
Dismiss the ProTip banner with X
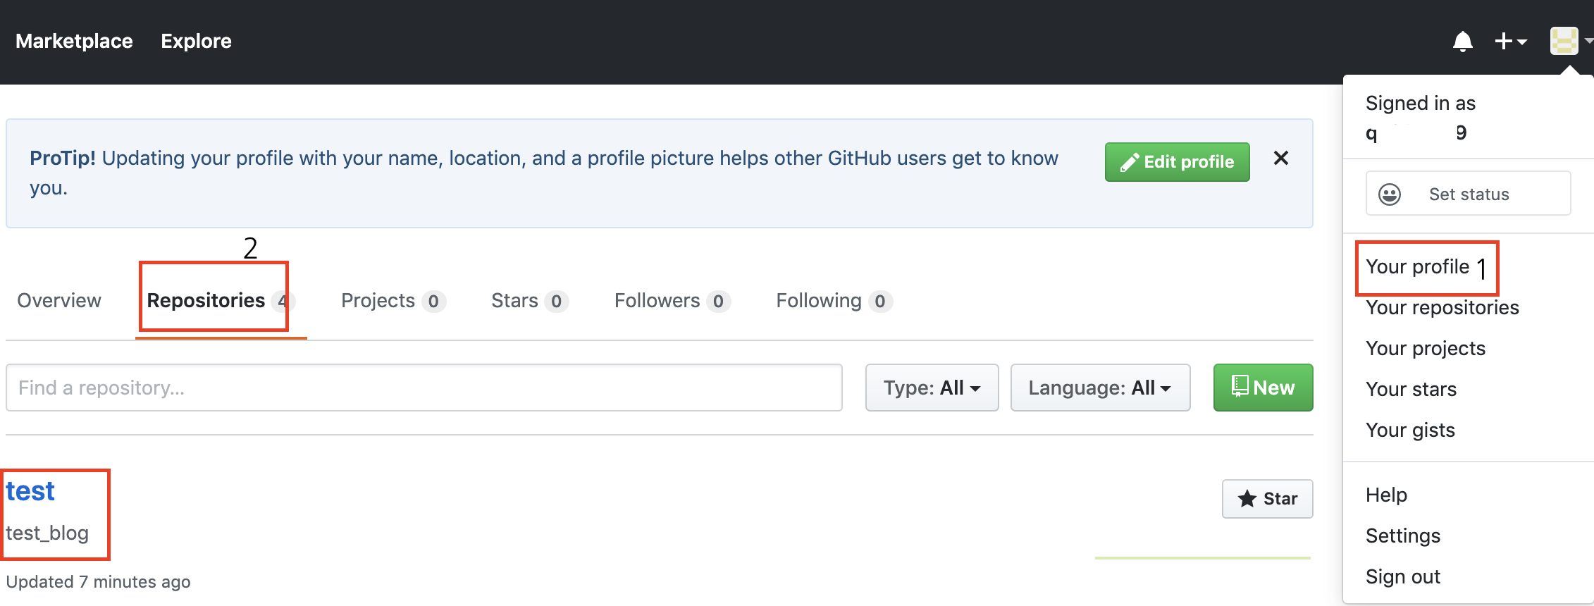click(x=1281, y=158)
